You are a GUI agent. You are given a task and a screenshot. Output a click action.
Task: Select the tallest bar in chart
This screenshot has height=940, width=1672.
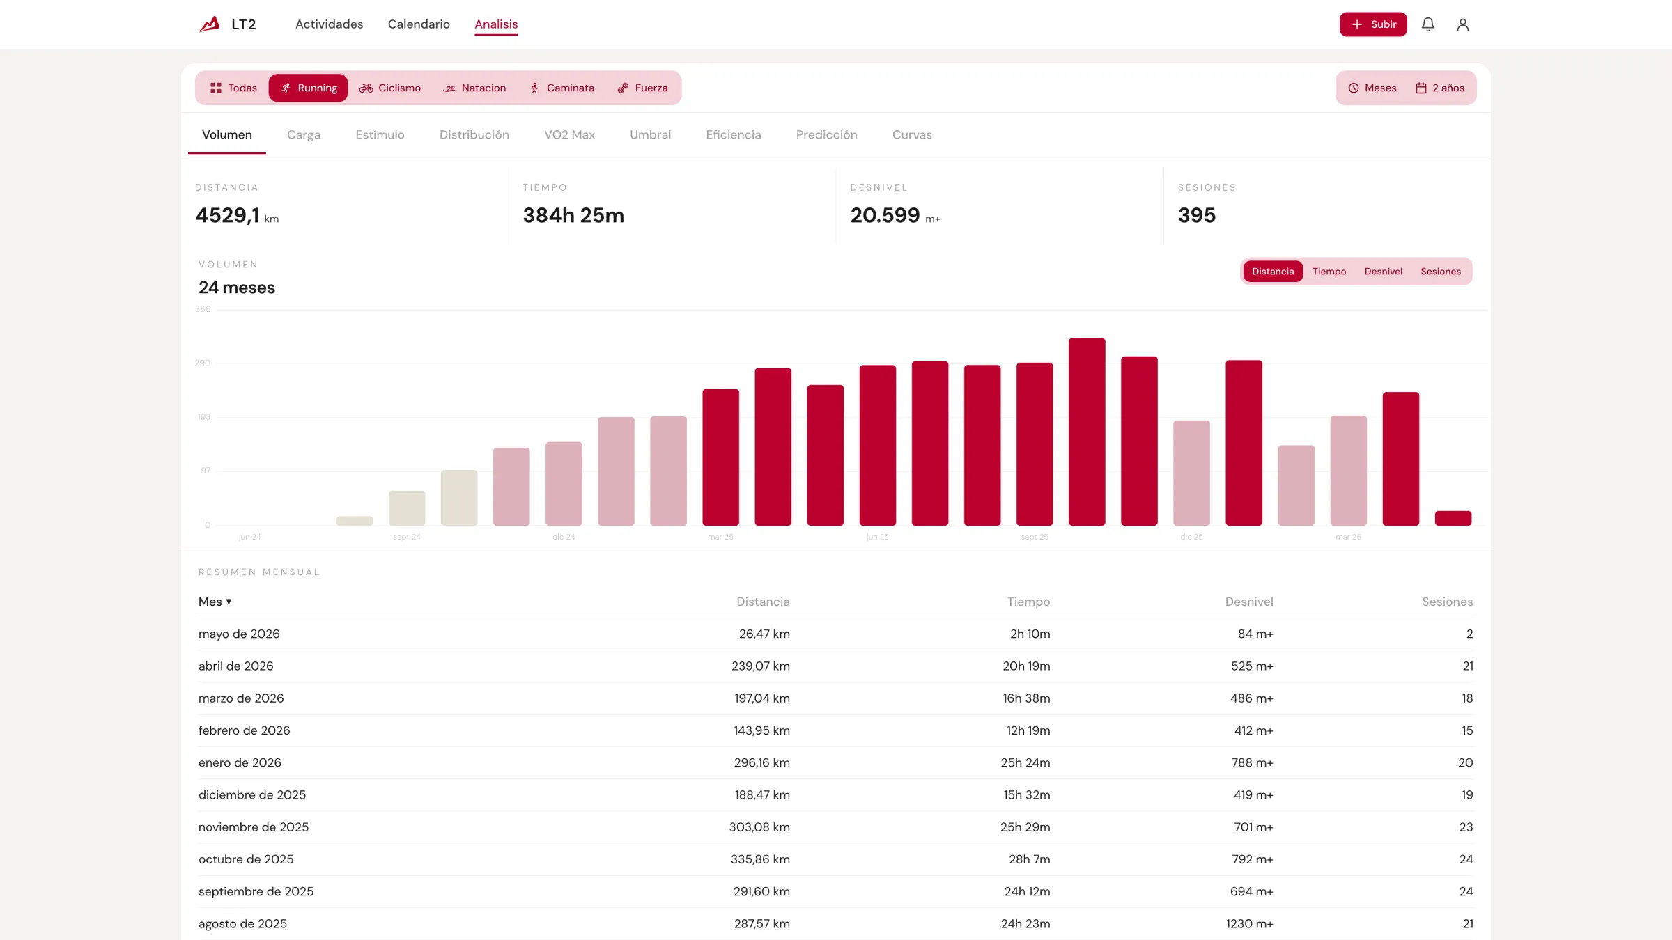click(x=1087, y=432)
